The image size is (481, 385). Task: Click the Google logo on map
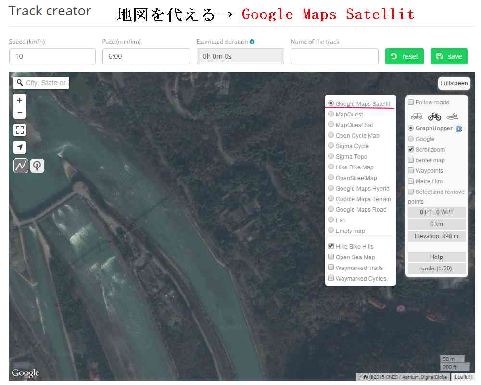pyautogui.click(x=25, y=373)
